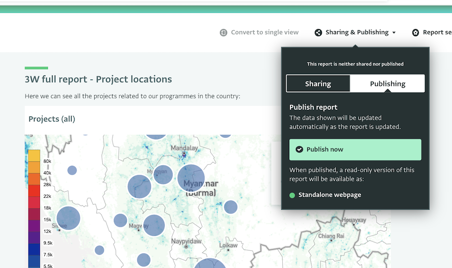Click the Houayxay label on map

[x=354, y=220]
